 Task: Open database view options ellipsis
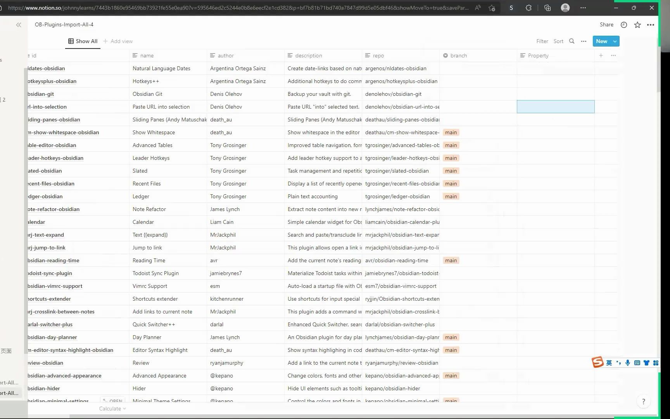coord(584,41)
